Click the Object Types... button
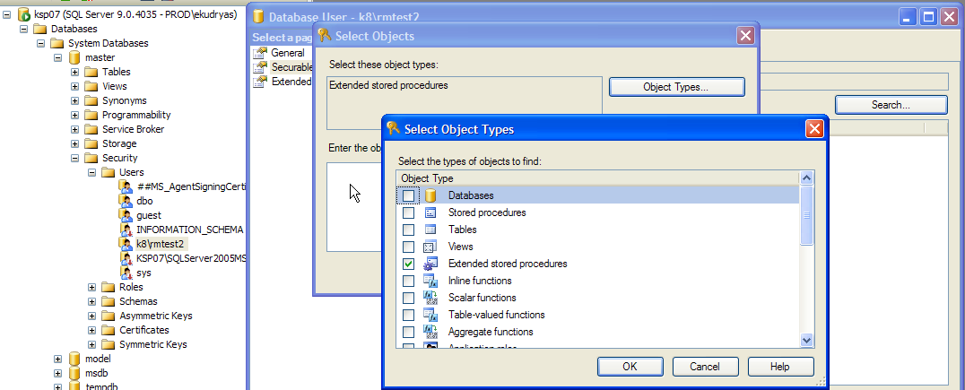Viewport: 965px width, 390px height. pyautogui.click(x=676, y=87)
